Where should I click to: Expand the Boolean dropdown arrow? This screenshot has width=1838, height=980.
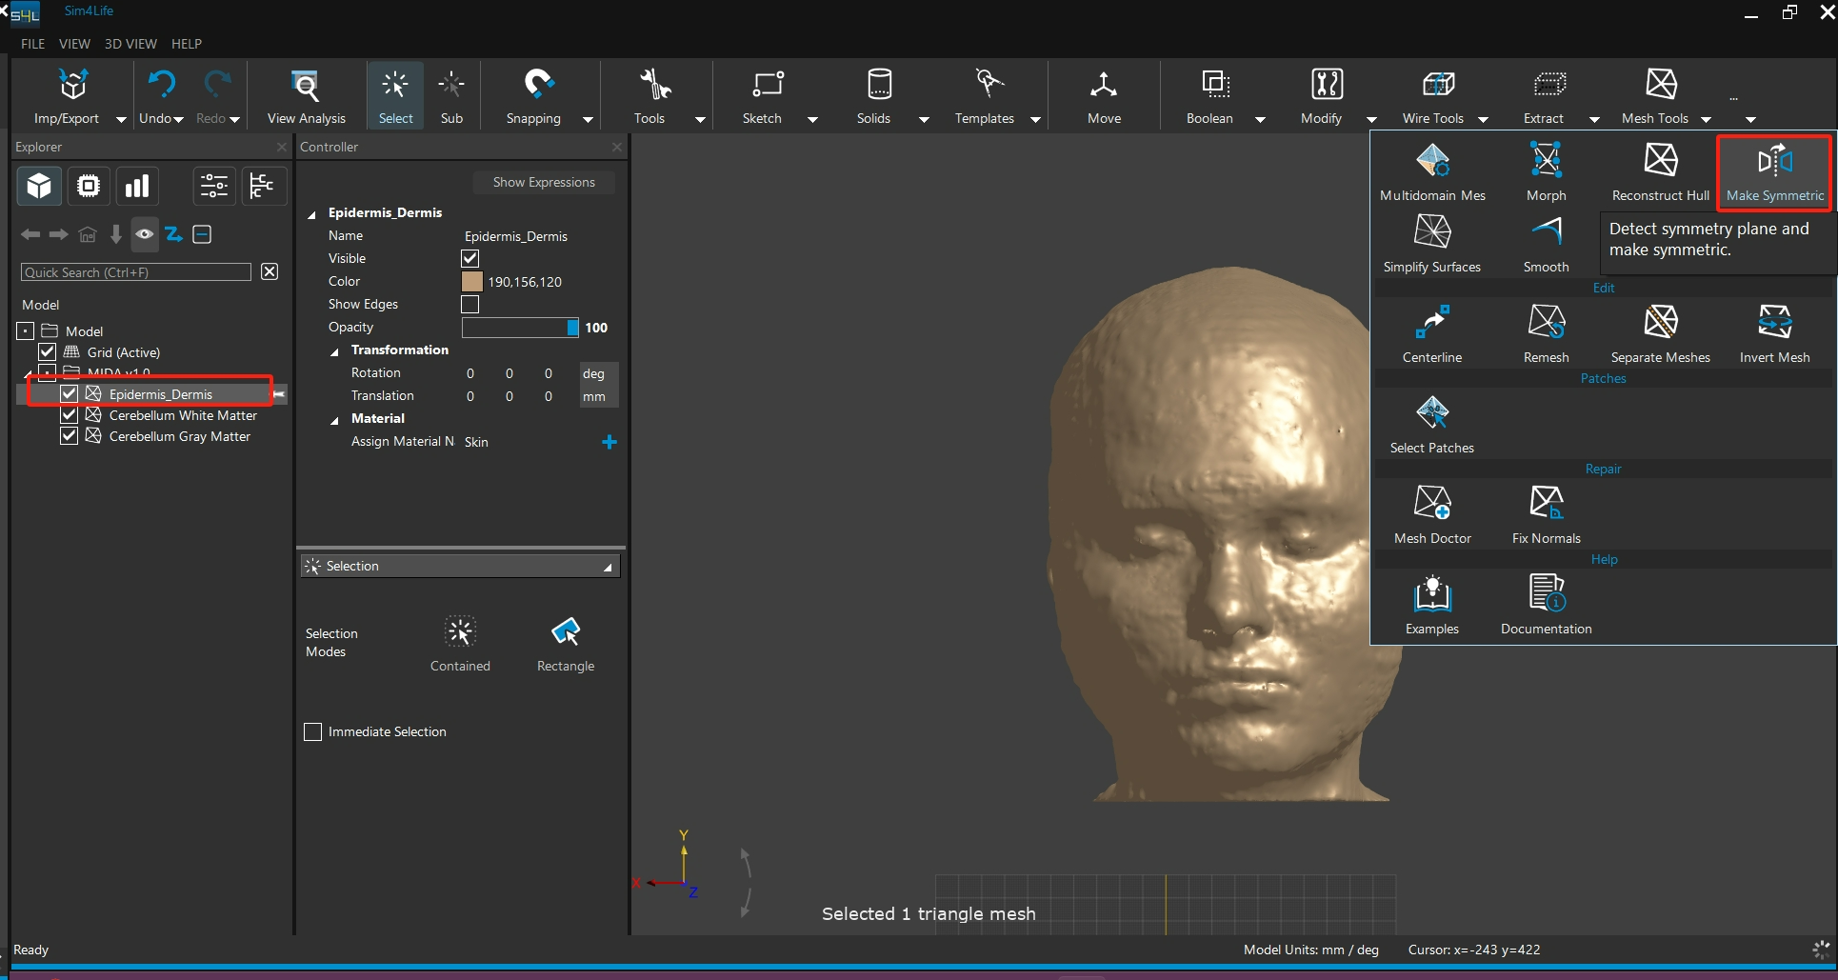[x=1260, y=120]
